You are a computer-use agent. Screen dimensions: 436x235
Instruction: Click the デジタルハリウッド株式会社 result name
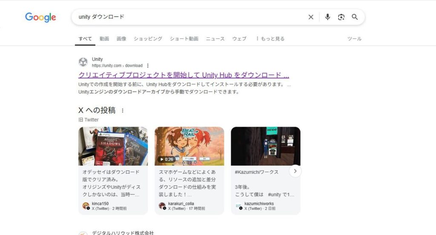pyautogui.click(x=123, y=233)
